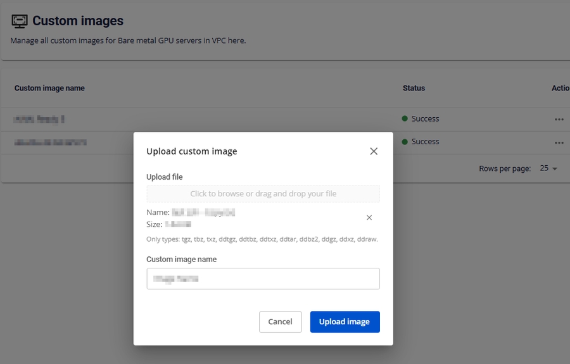Click the green status dot in first row
This screenshot has height=364, width=570.
tap(405, 119)
